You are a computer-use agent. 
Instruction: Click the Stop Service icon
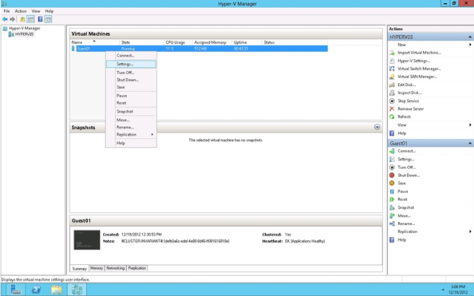click(x=392, y=101)
